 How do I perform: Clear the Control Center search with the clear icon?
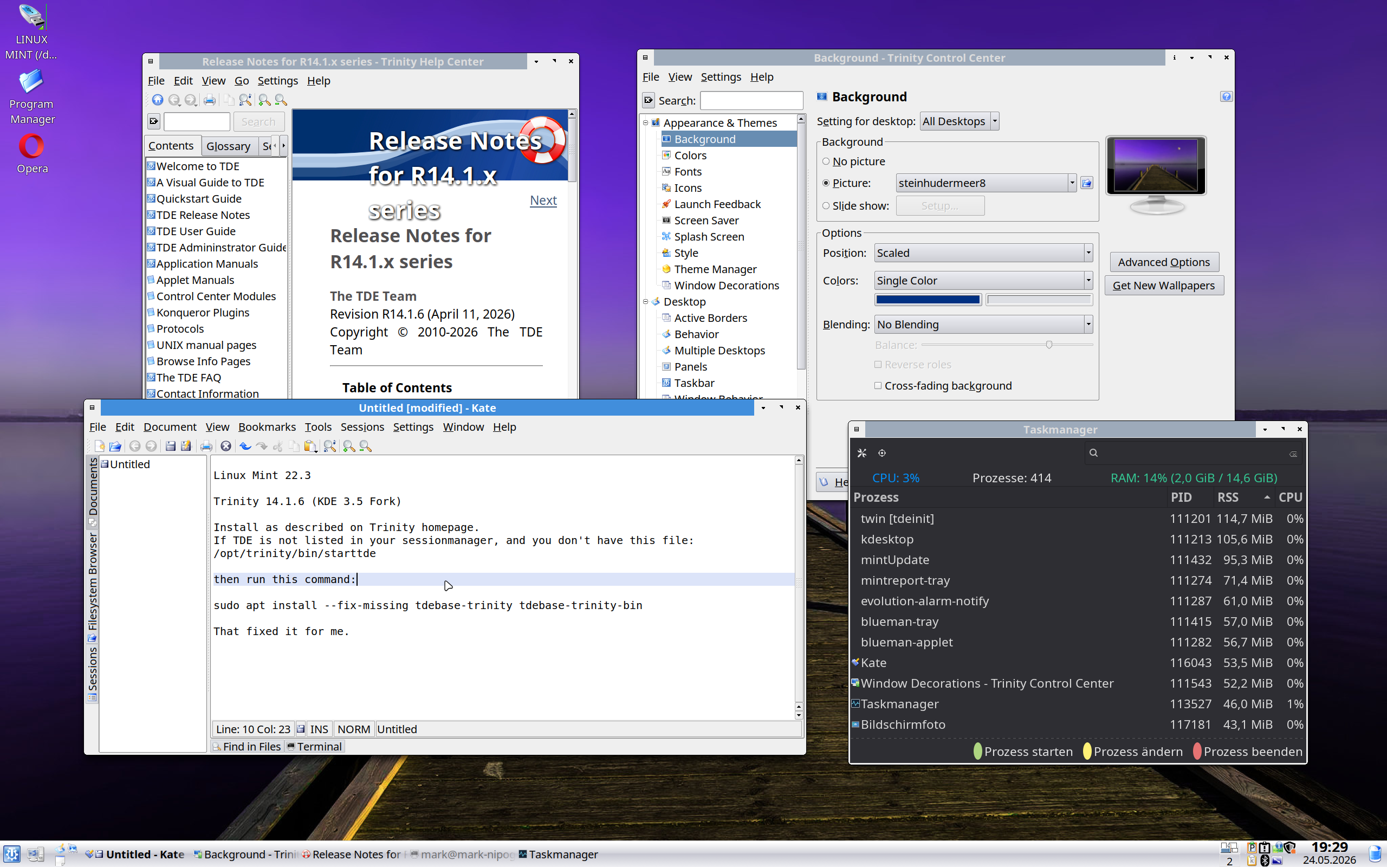[648, 100]
